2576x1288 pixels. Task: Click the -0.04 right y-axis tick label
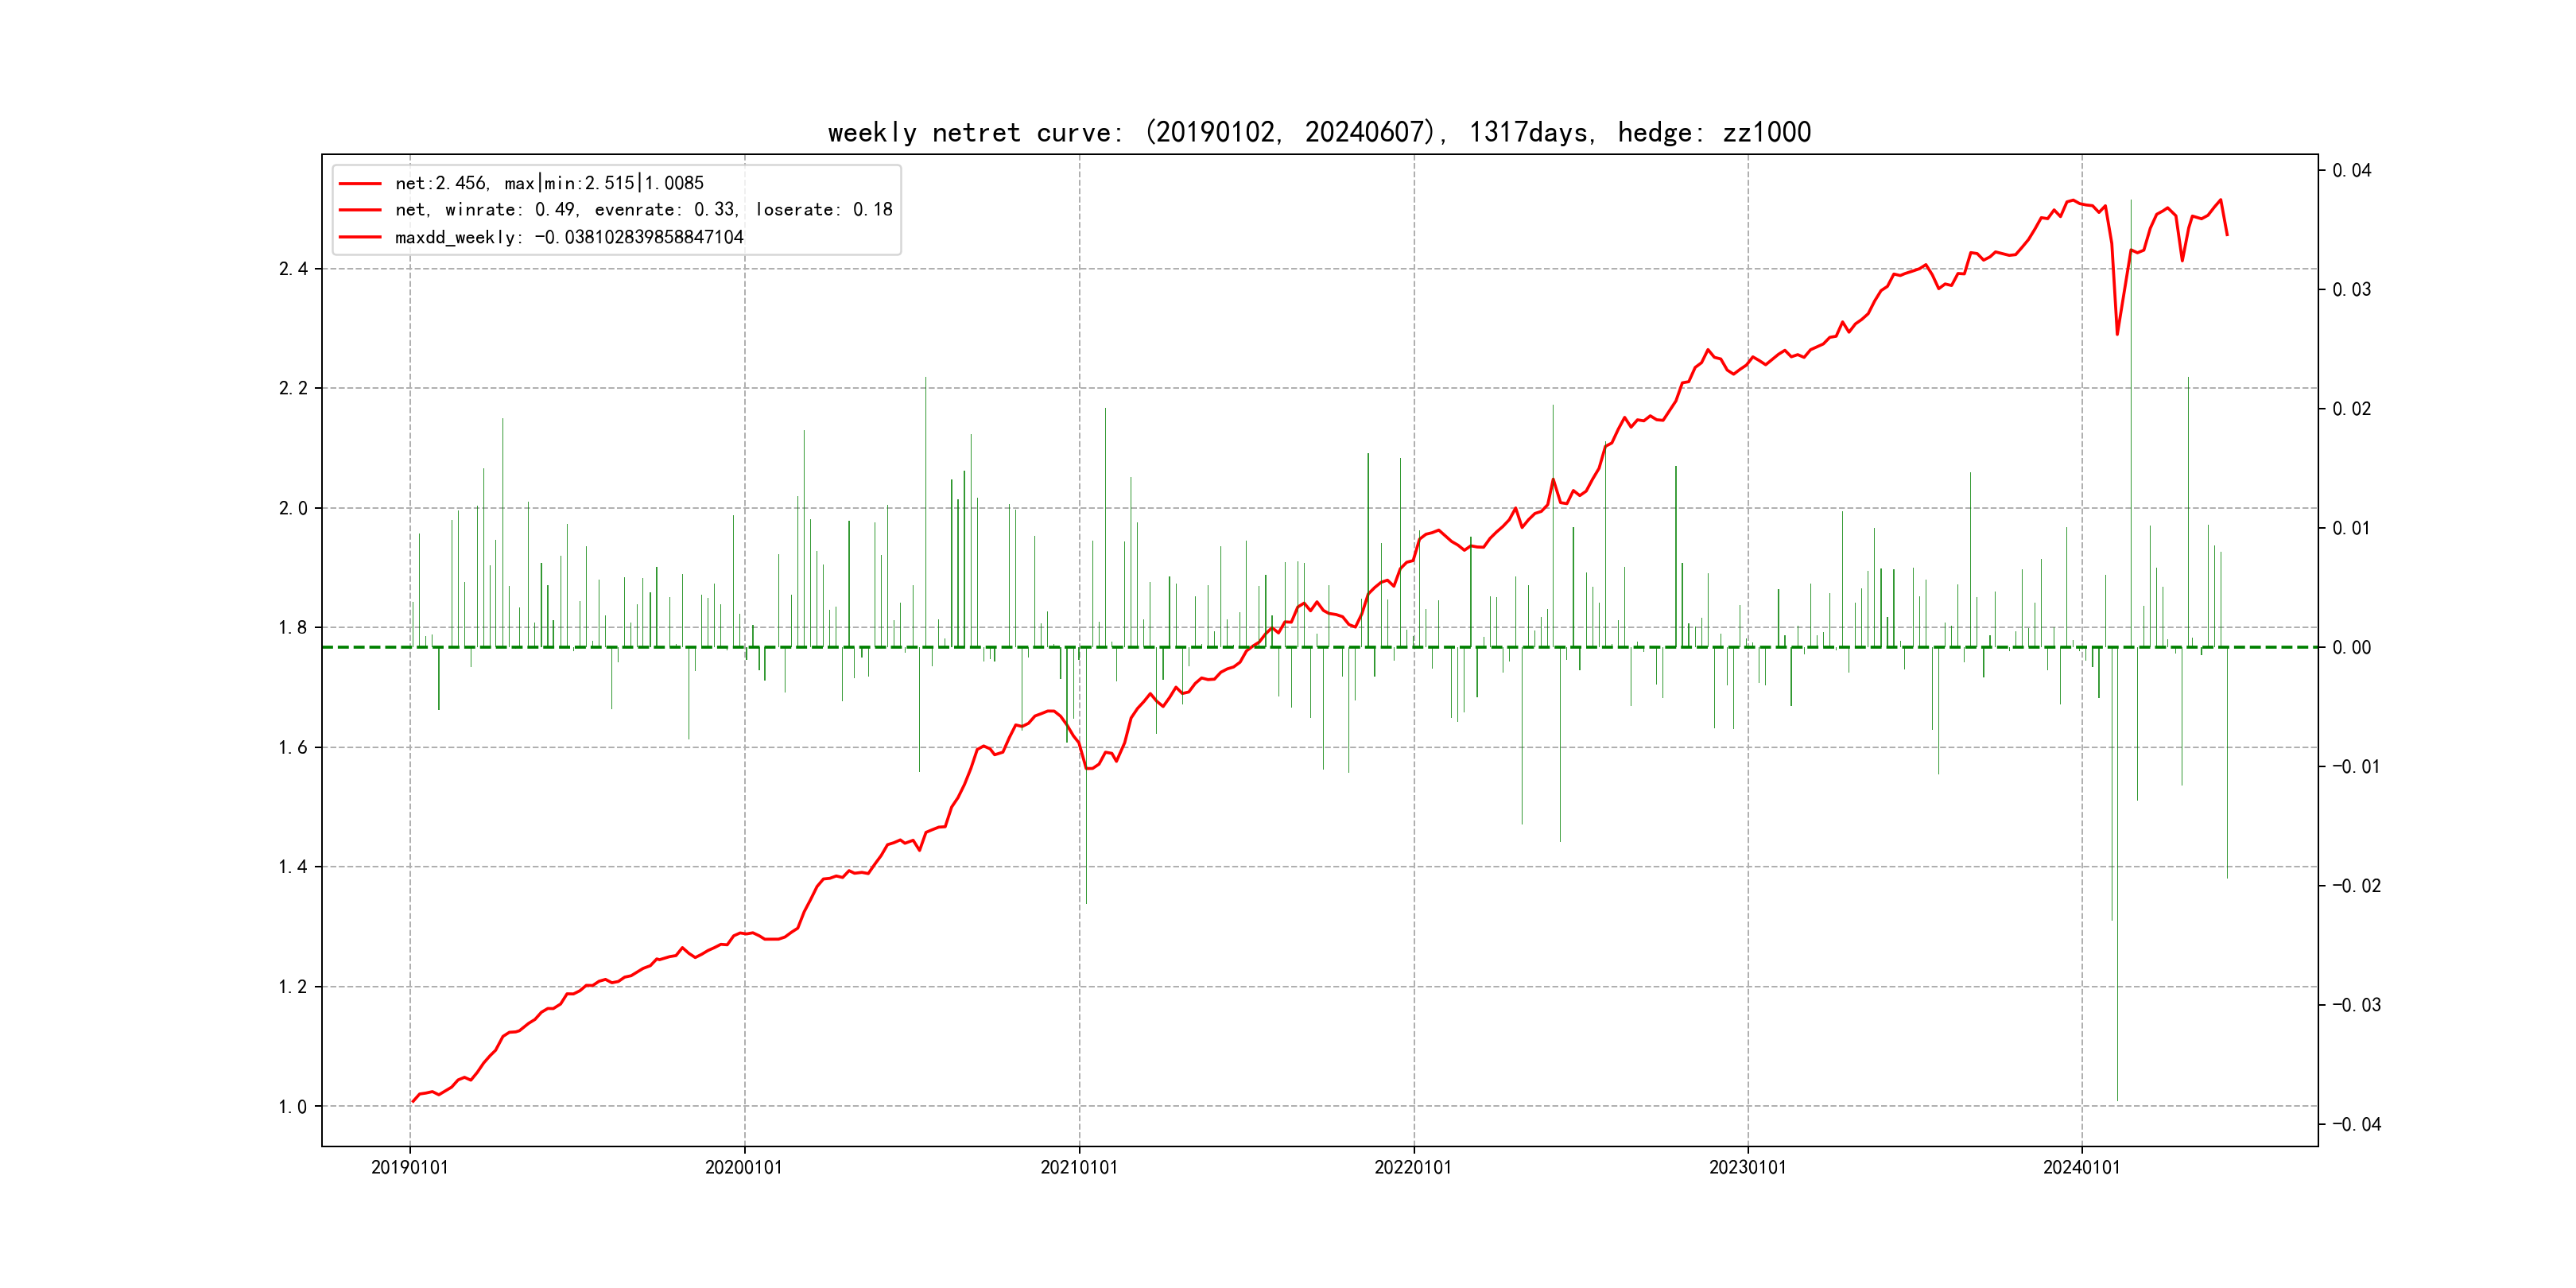[2356, 1125]
